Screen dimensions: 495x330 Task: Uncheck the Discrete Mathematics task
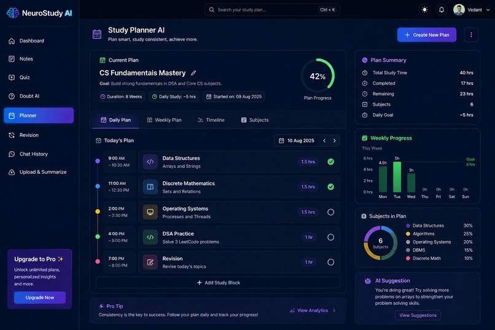pyautogui.click(x=330, y=187)
